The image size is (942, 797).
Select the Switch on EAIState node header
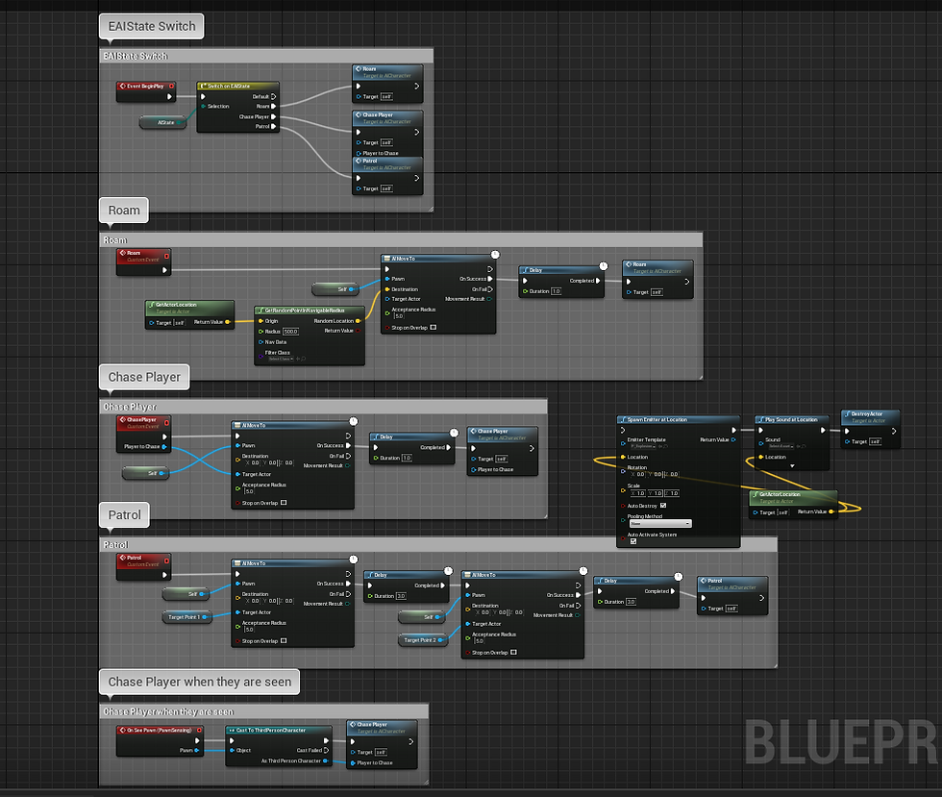point(238,86)
